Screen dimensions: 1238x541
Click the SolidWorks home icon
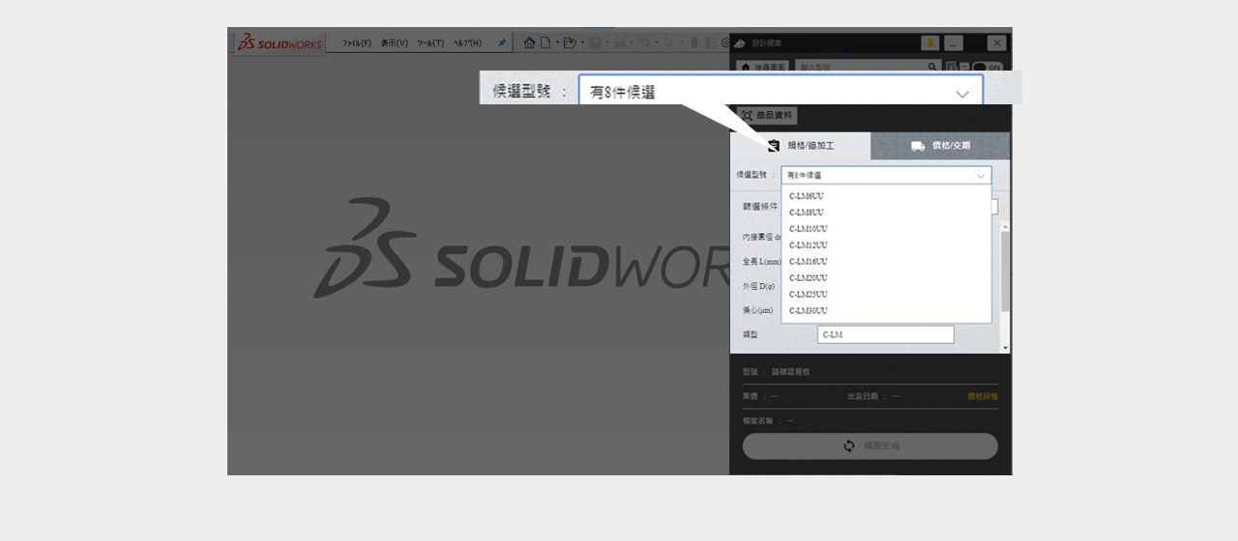point(529,43)
